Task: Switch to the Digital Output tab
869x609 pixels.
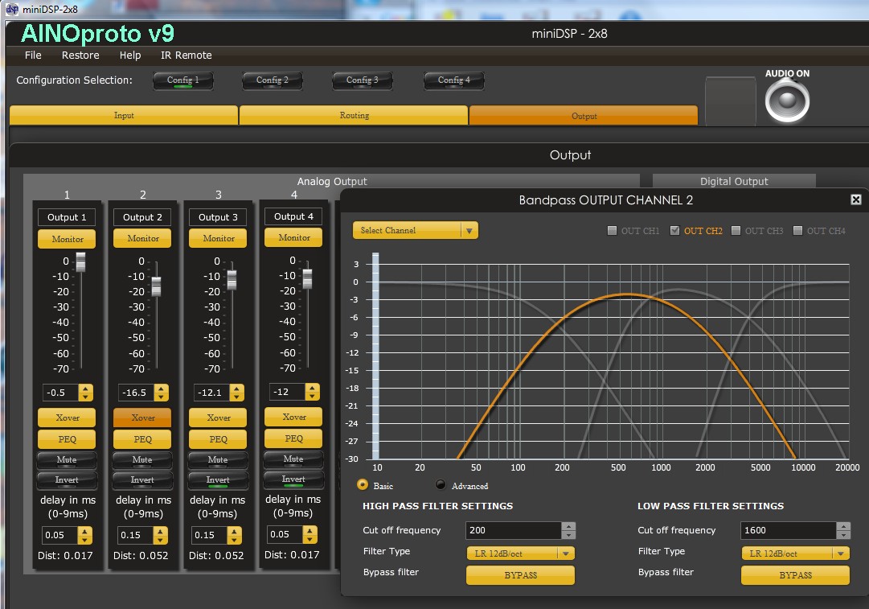Action: coord(734,181)
